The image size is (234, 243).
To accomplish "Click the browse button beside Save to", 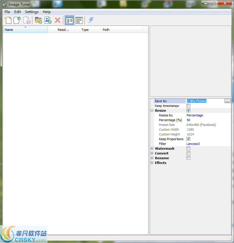I will (227, 101).
